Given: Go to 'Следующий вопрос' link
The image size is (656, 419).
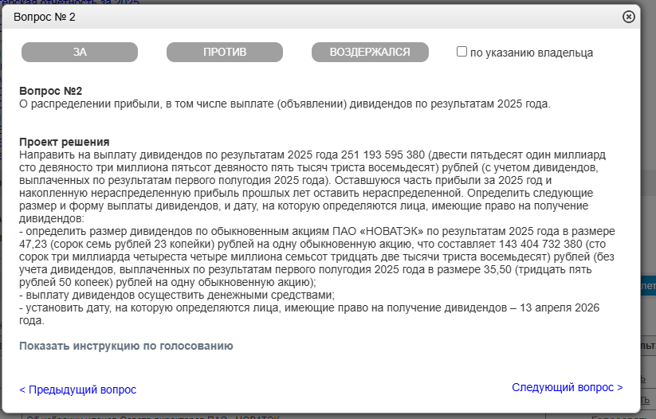Looking at the screenshot, I should click(x=568, y=388).
